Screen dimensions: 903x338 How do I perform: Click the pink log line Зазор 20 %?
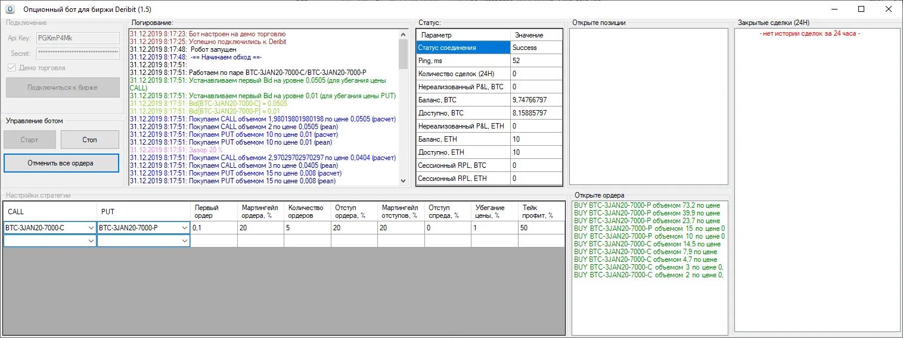(176, 150)
